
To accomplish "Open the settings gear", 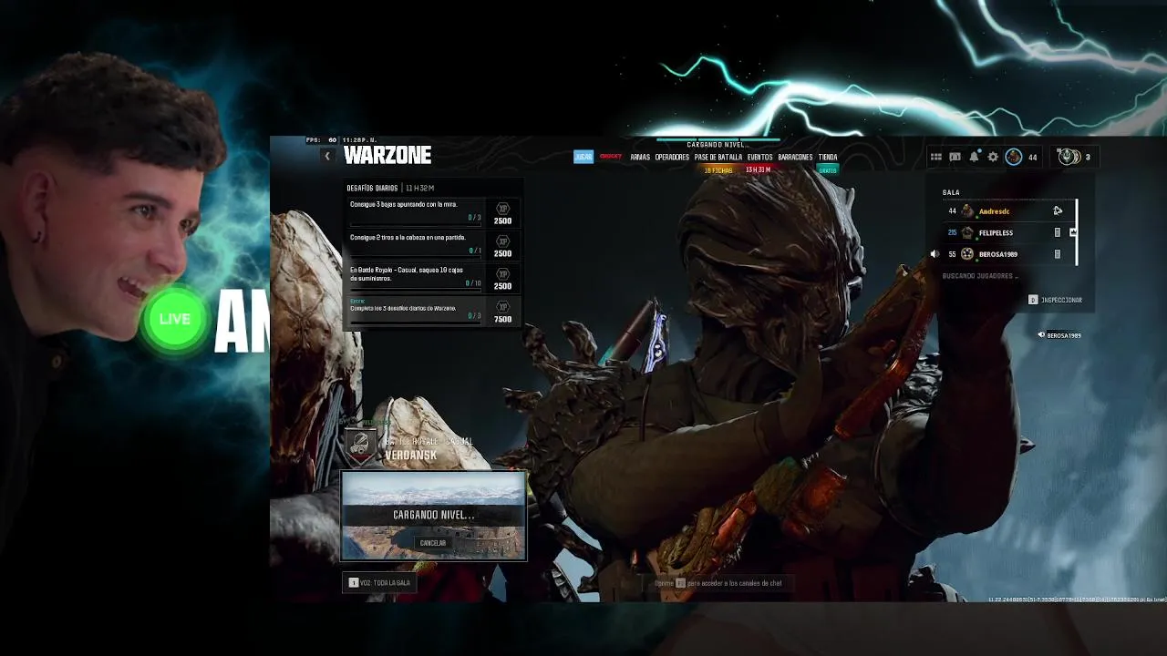I will click(993, 157).
